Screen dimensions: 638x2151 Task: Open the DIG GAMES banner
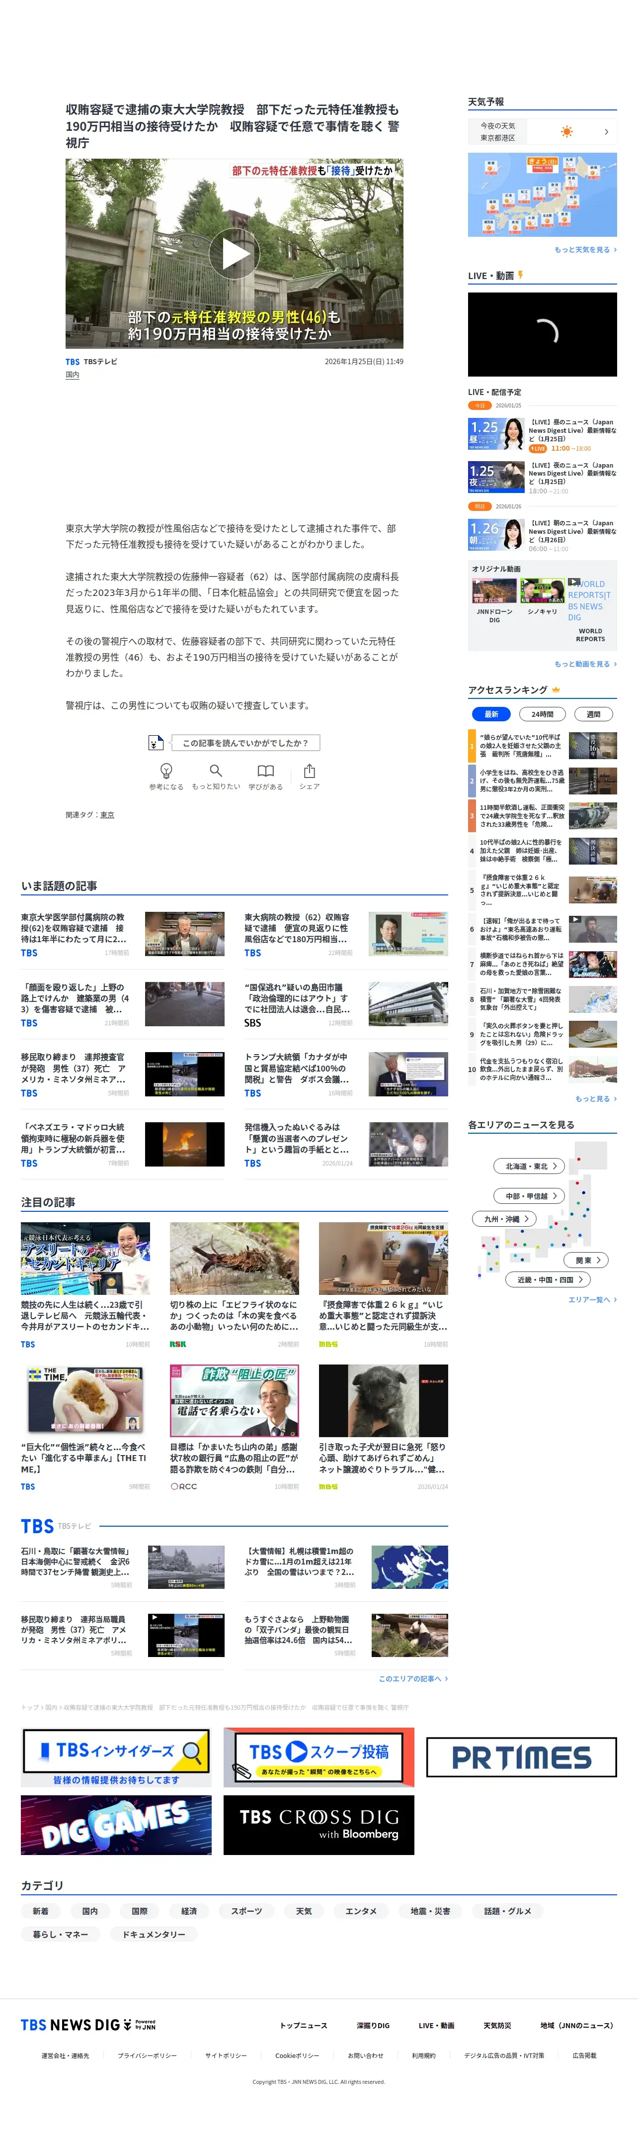click(116, 1825)
